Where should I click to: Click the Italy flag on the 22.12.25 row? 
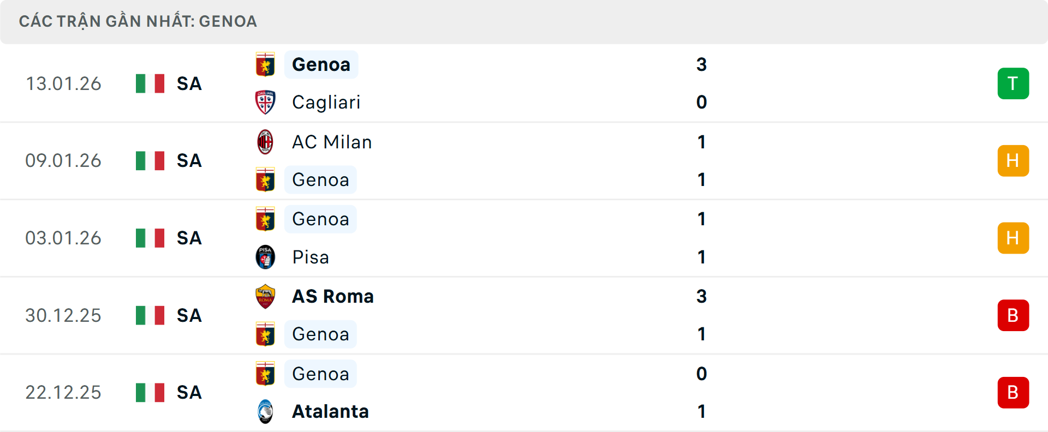tap(150, 392)
